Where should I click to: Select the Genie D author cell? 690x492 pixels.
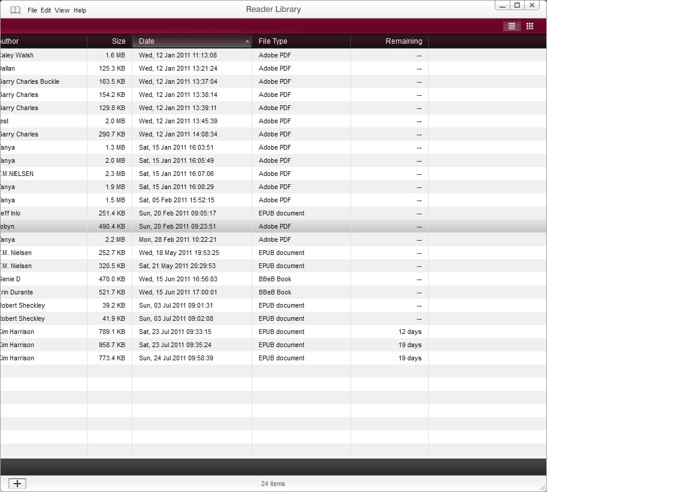[x=10, y=280]
